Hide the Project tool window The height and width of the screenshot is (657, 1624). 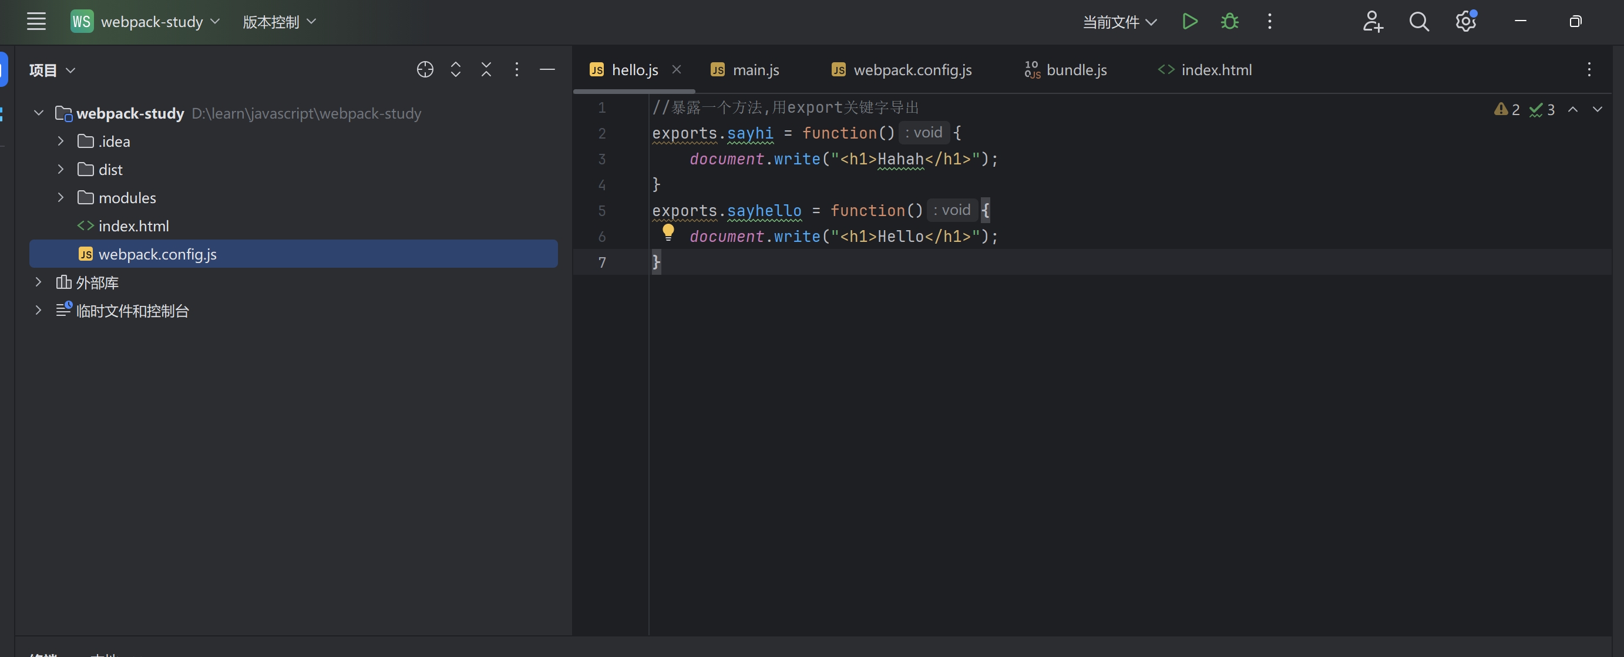(x=547, y=69)
